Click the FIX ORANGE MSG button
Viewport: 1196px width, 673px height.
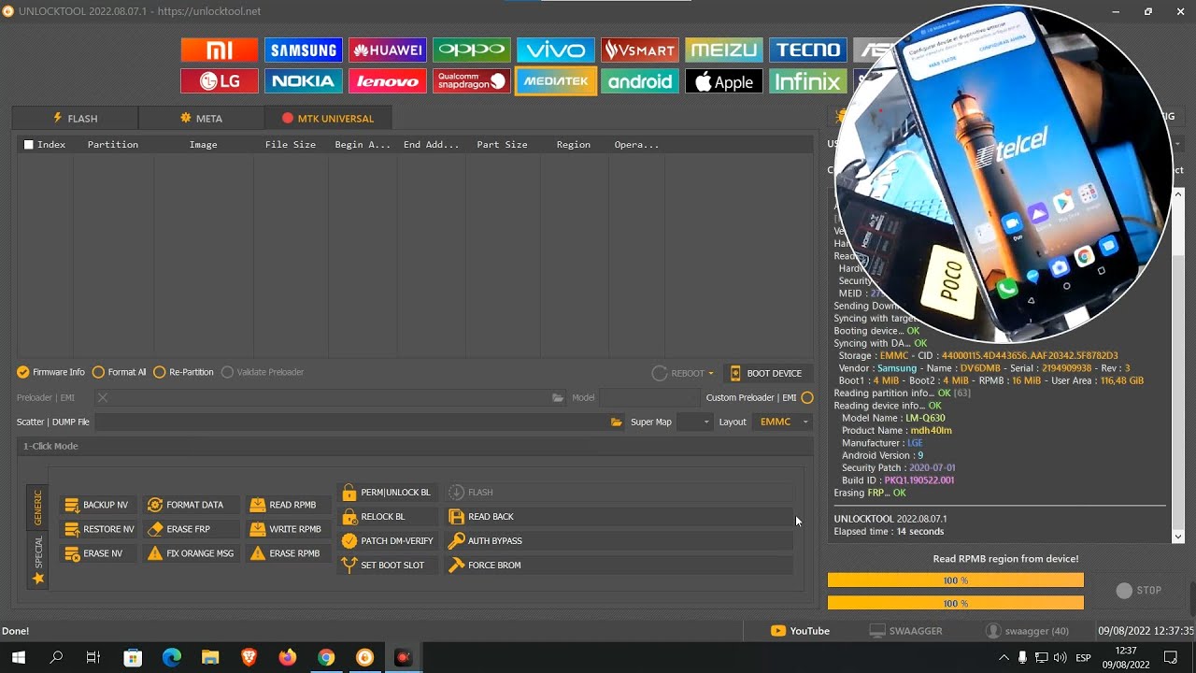click(x=190, y=553)
